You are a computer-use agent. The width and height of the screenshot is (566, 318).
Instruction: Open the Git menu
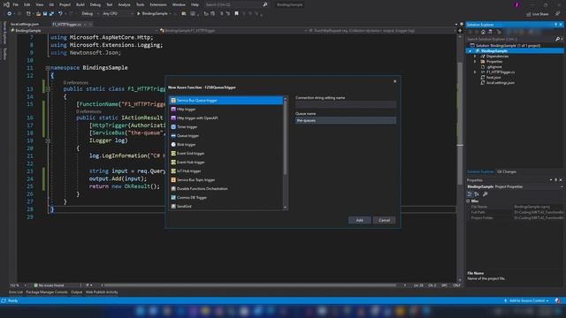[x=51, y=4]
